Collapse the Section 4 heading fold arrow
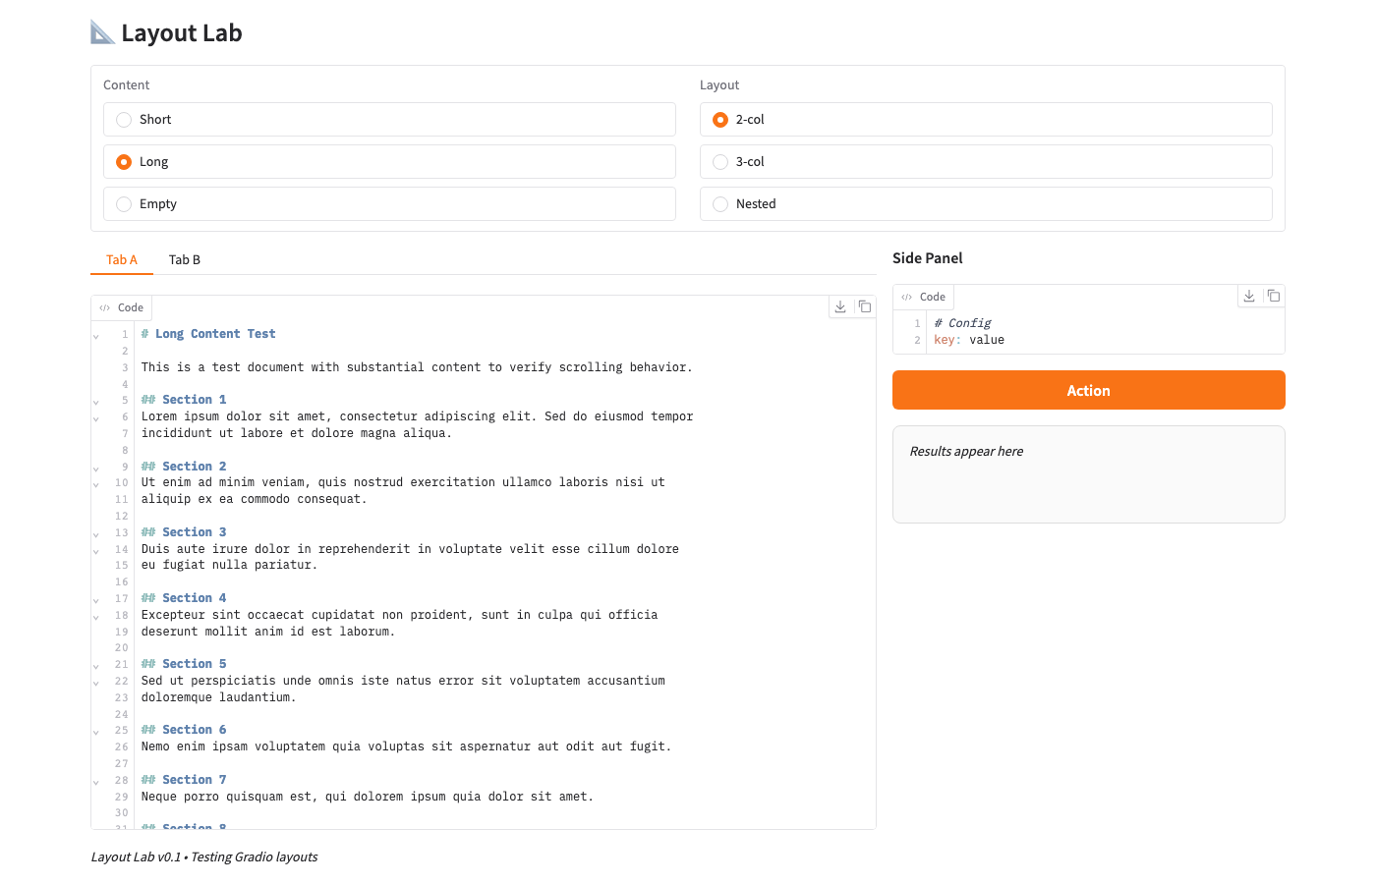Screen dimensions: 1376x884 click(96, 599)
